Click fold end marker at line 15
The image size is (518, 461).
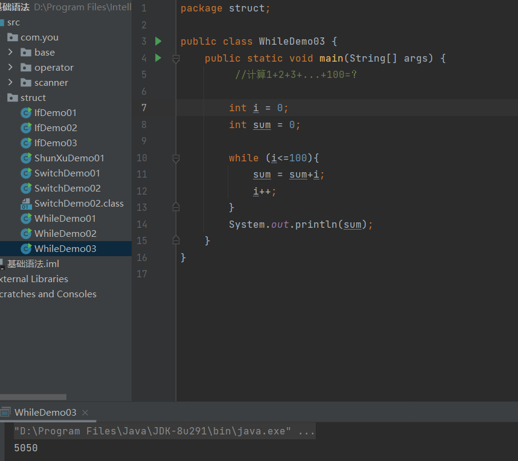(x=176, y=240)
